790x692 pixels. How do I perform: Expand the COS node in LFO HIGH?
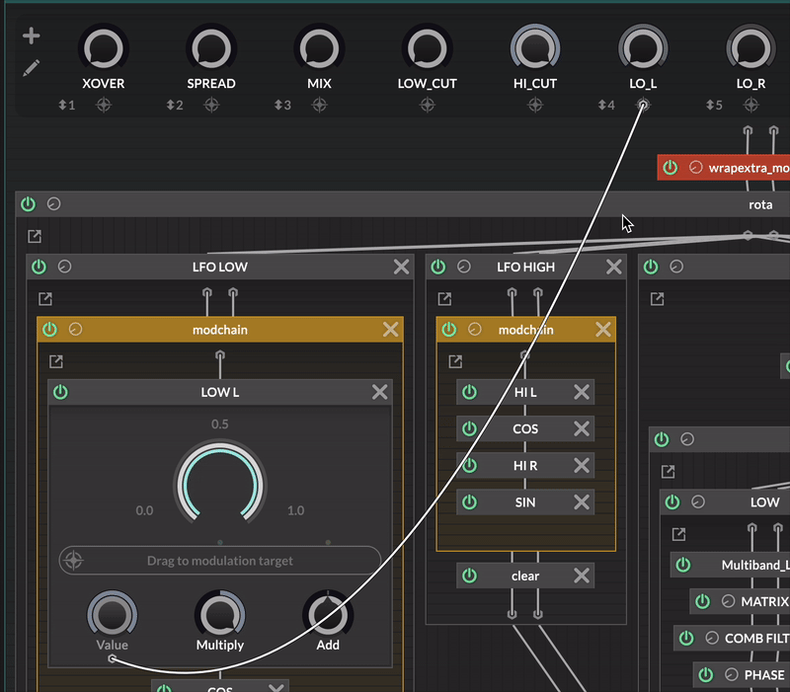pyautogui.click(x=524, y=428)
